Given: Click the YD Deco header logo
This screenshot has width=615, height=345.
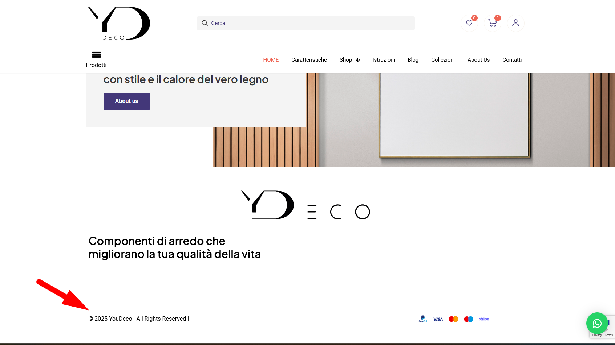Looking at the screenshot, I should point(119,23).
